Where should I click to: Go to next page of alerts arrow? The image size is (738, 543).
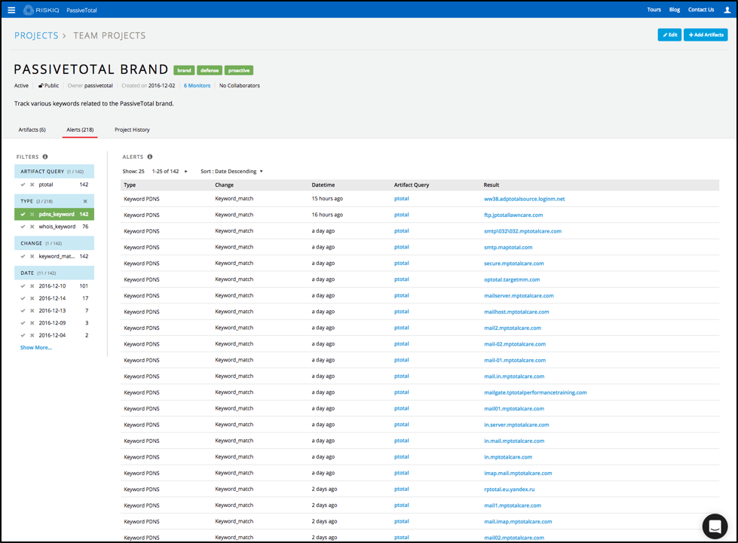186,172
